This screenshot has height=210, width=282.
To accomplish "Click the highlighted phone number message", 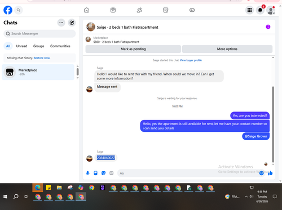I will point(106,158).
